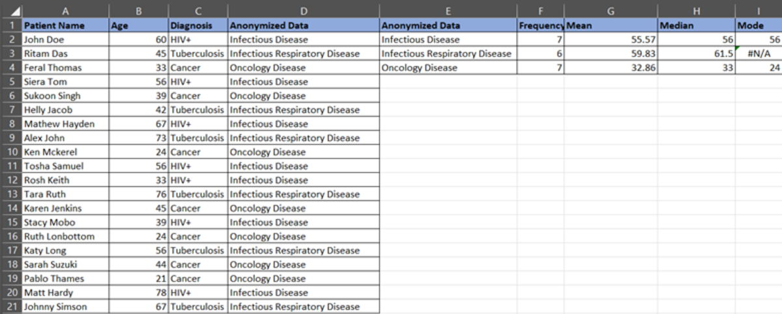The width and height of the screenshot is (782, 314).
Task: Click the Frequency header cell
Action: (x=541, y=26)
